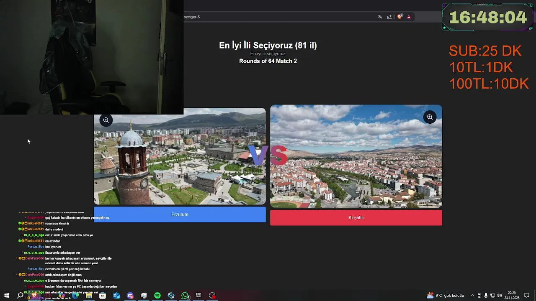Expand hidden system tray icons chevron
Viewport: 536px width, 301px height.
[x=473, y=296]
